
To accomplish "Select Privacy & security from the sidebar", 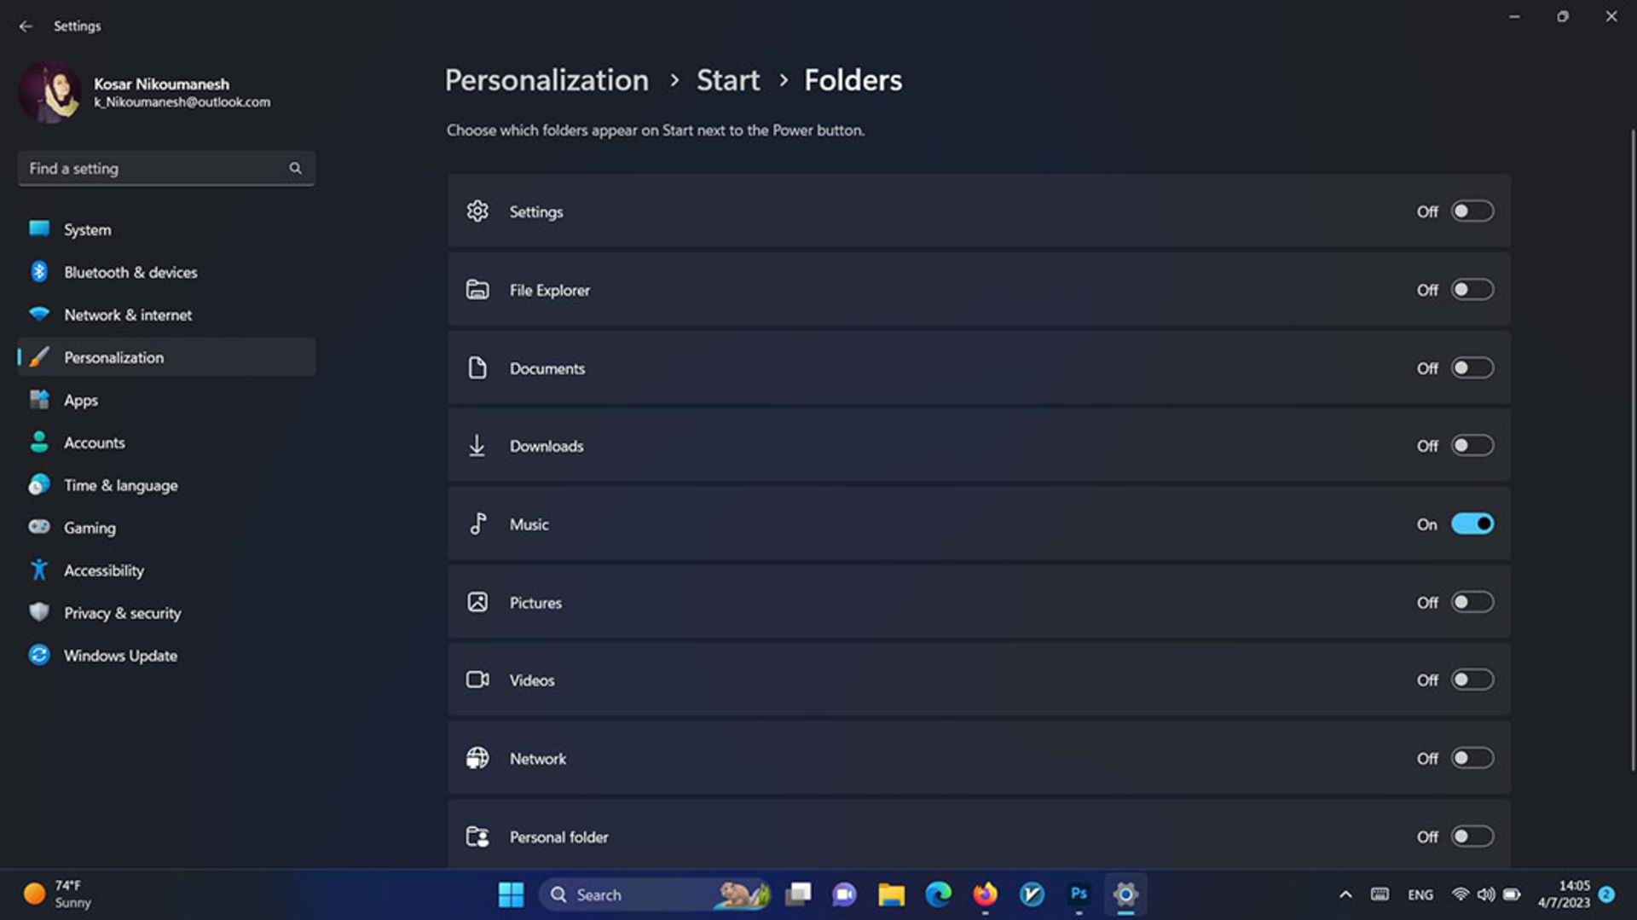I will 122,612.
